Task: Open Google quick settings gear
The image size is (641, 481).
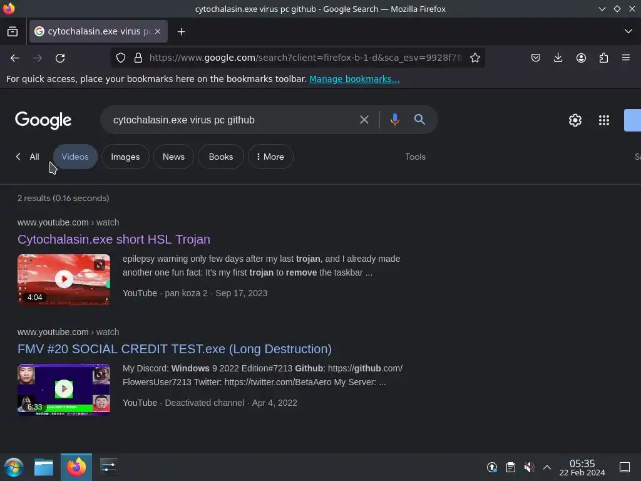Action: click(x=575, y=120)
